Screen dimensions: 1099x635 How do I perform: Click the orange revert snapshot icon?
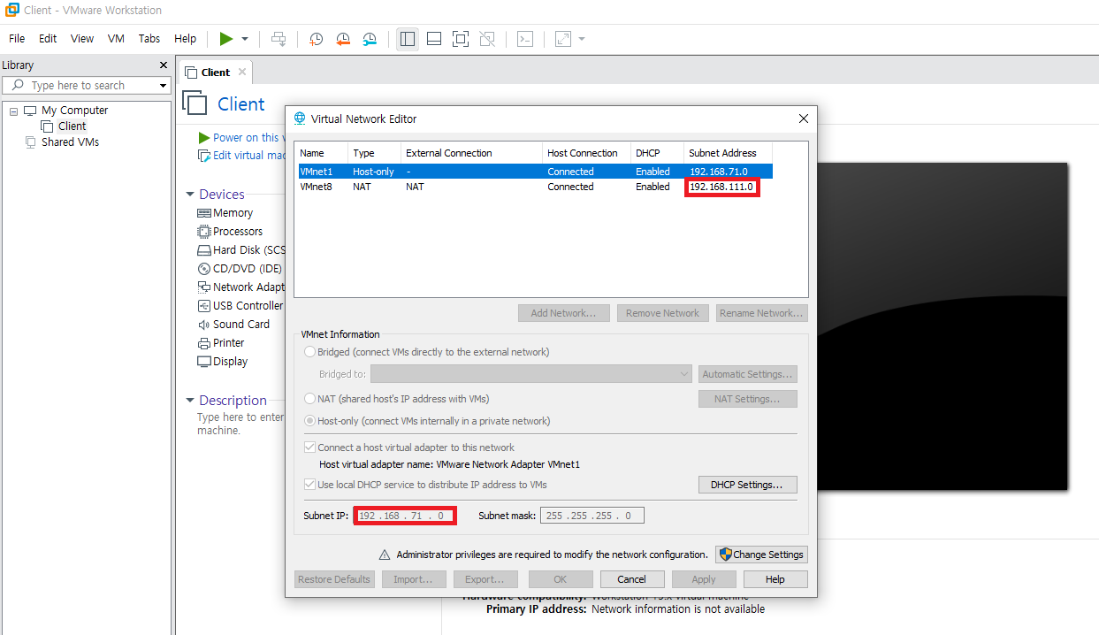point(343,39)
